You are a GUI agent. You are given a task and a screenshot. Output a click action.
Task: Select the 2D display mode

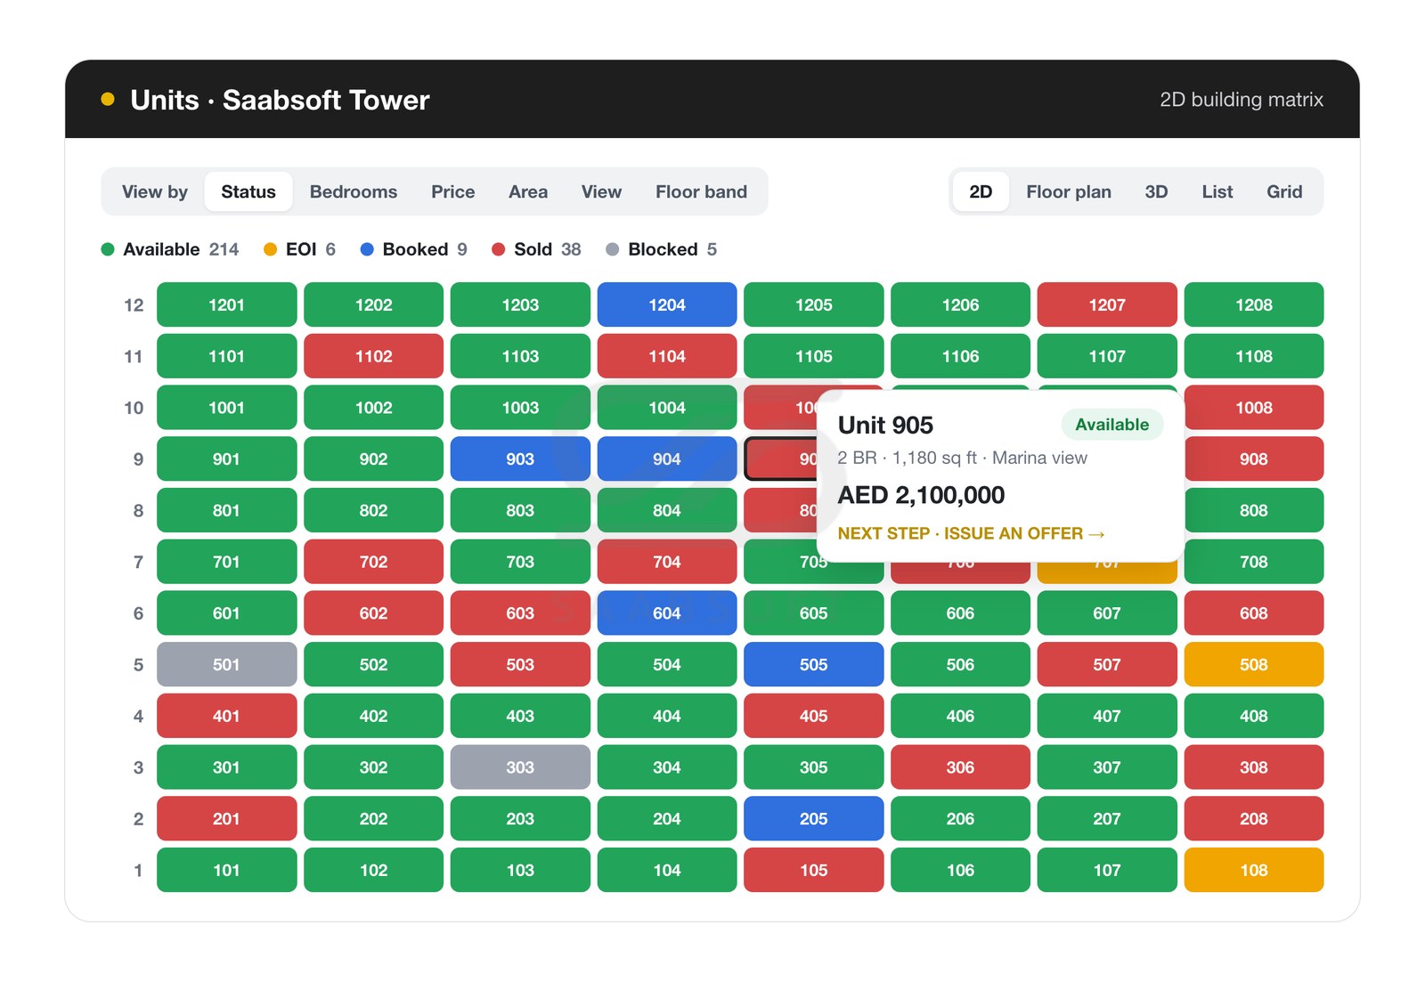click(x=981, y=191)
